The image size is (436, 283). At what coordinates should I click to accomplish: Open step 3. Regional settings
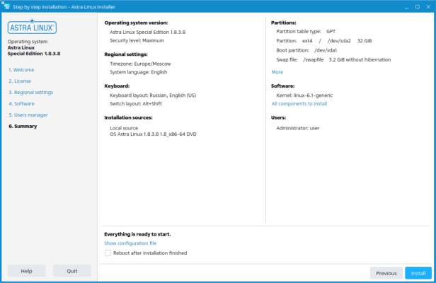click(x=30, y=92)
